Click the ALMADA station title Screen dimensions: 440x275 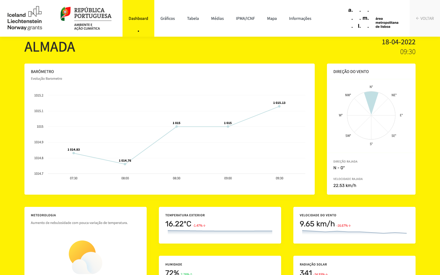50,47
